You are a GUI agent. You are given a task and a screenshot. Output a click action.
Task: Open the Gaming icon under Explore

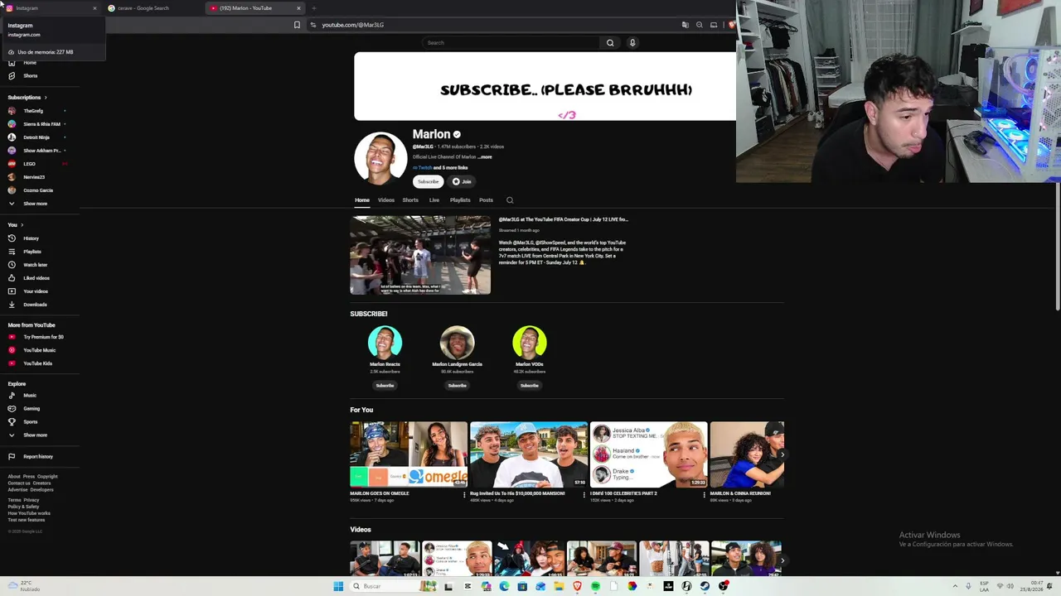[12, 409]
